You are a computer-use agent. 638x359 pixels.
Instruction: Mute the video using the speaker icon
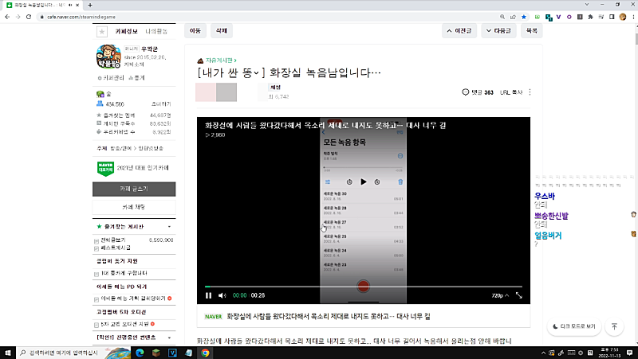(223, 295)
